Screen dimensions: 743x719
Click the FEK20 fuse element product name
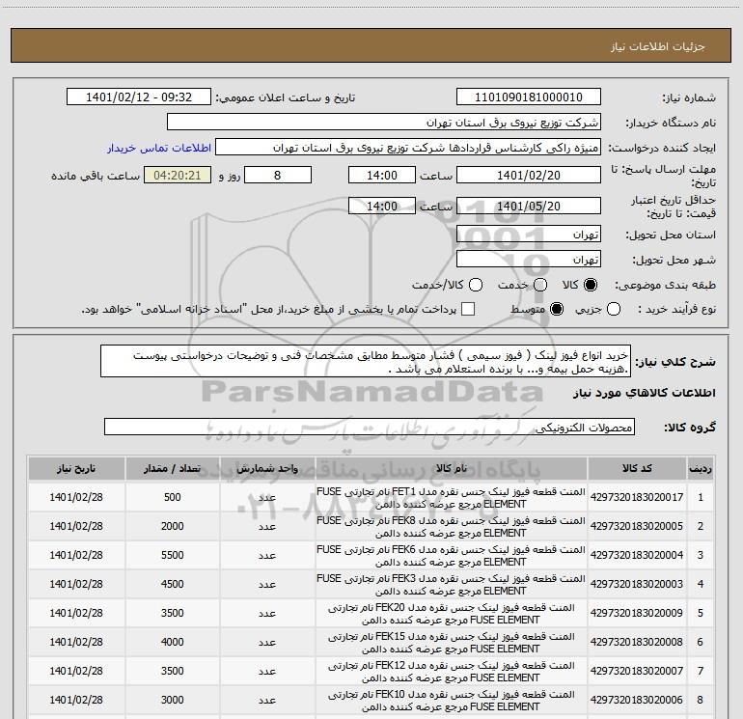coord(452,613)
